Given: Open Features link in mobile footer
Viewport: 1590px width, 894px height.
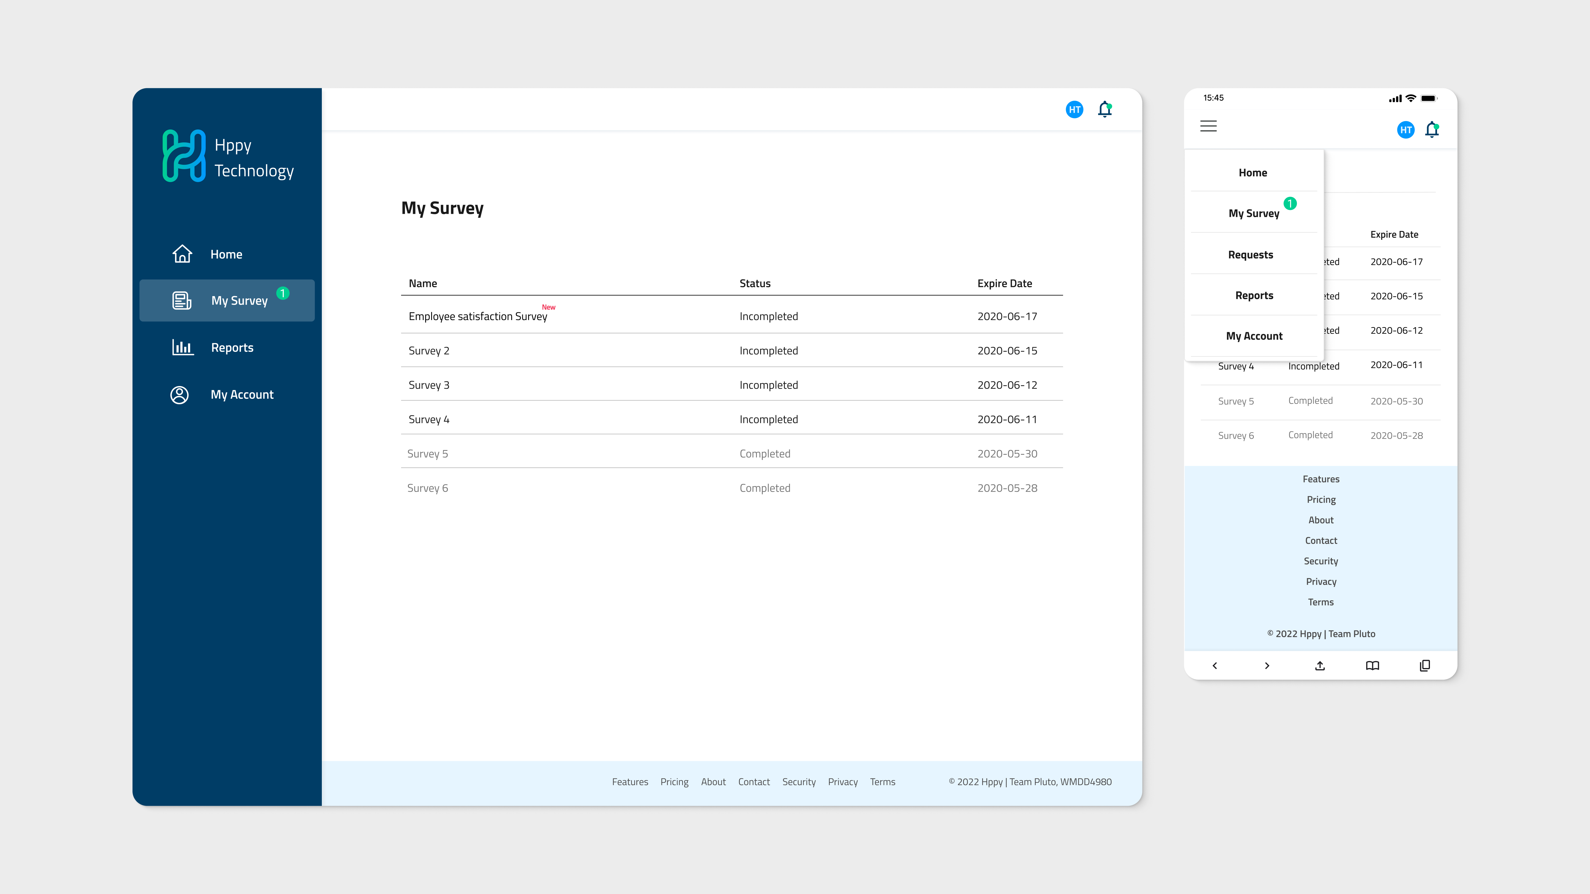Looking at the screenshot, I should (x=1321, y=479).
